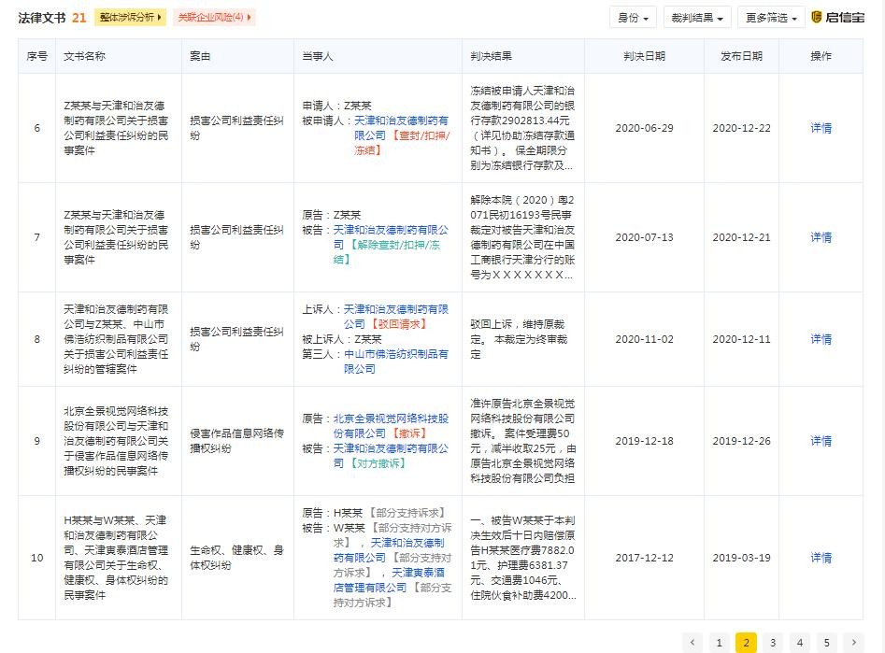Go to page 5
This screenshot has width=885, height=653.
point(826,642)
